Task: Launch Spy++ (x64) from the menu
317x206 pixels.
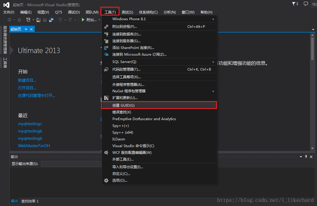Action: click(160, 132)
